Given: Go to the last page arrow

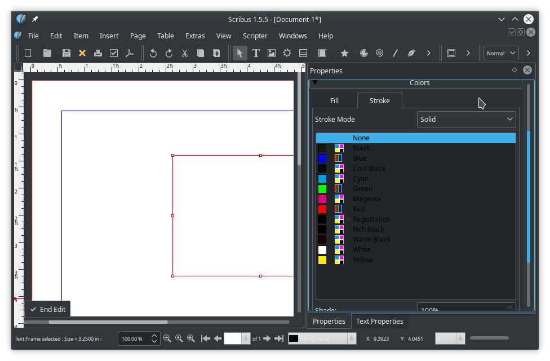Looking at the screenshot, I should (x=278, y=338).
